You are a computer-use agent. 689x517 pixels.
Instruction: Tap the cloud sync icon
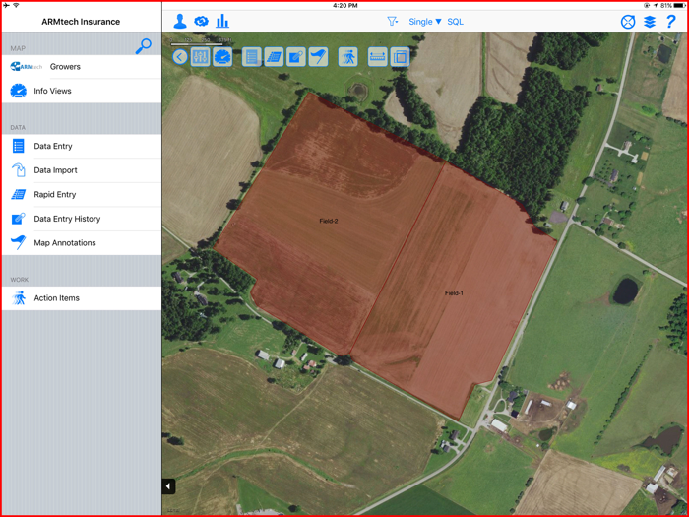(x=201, y=21)
